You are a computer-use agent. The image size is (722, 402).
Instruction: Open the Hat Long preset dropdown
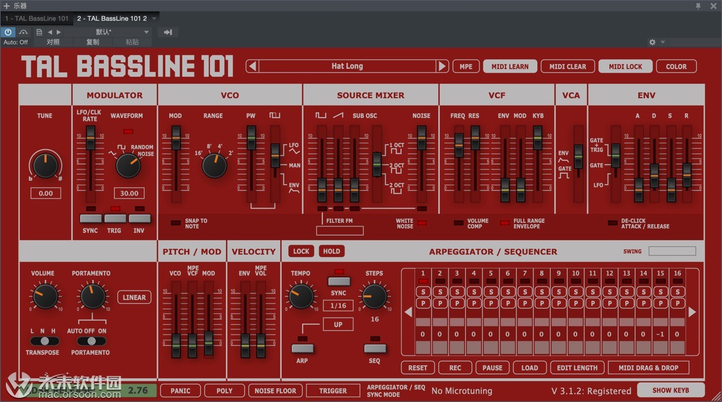point(347,66)
